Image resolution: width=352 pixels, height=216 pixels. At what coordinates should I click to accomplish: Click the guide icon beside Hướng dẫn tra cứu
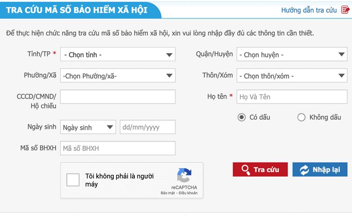coord(345,10)
